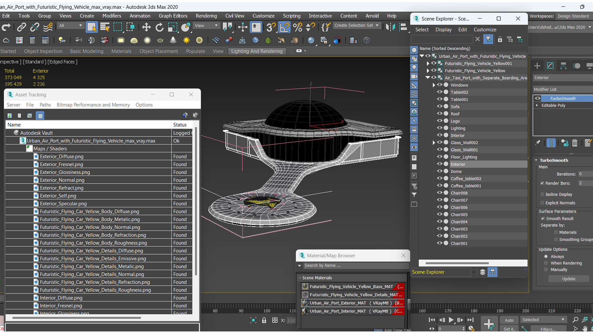Image resolution: width=593 pixels, height=333 pixels.
Task: Click the Select Object icon in toolbar
Action: click(x=91, y=27)
